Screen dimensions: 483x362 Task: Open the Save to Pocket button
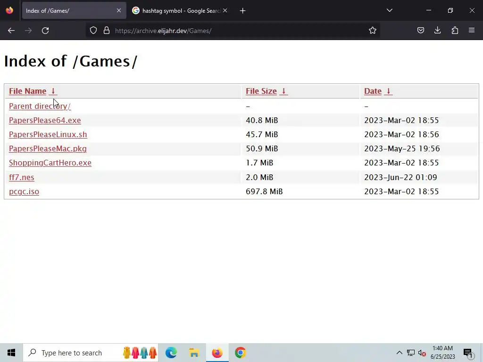(420, 31)
